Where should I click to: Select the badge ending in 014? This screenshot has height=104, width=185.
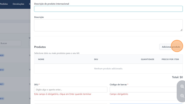(x=2, y=70)
